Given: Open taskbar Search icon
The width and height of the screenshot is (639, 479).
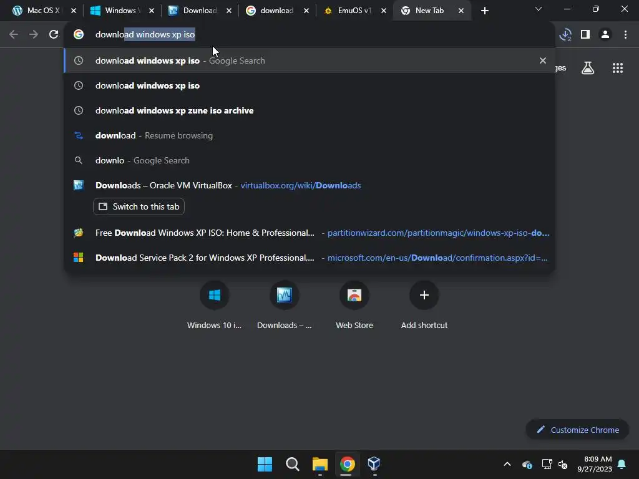Looking at the screenshot, I should click(292, 464).
